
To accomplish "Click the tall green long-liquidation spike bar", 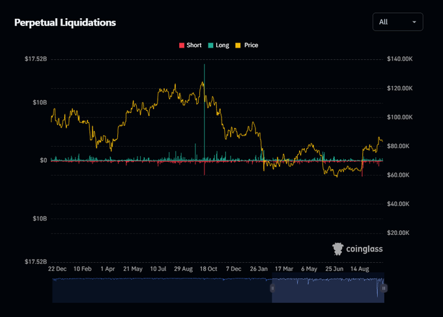I will tap(205, 112).
